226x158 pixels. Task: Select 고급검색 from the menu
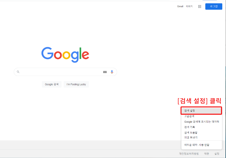pos(201,116)
